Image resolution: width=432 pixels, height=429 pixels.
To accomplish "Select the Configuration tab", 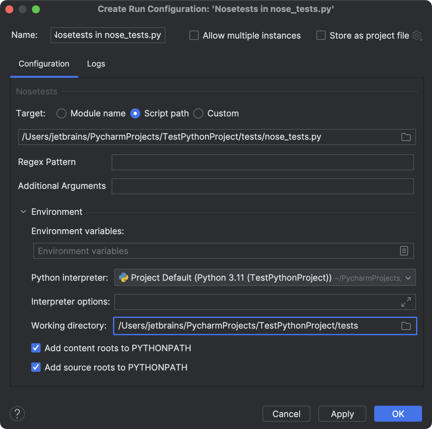I will click(x=44, y=64).
